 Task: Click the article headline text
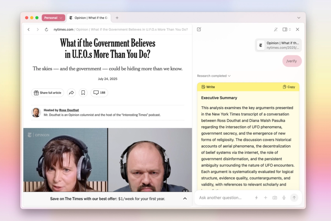(x=108, y=48)
